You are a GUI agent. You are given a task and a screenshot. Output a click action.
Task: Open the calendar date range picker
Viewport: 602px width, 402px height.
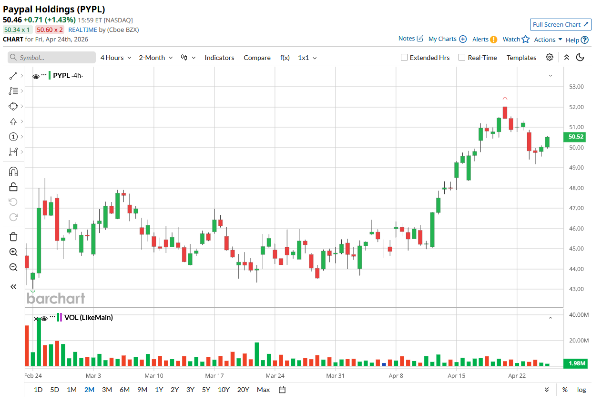tap(282, 390)
